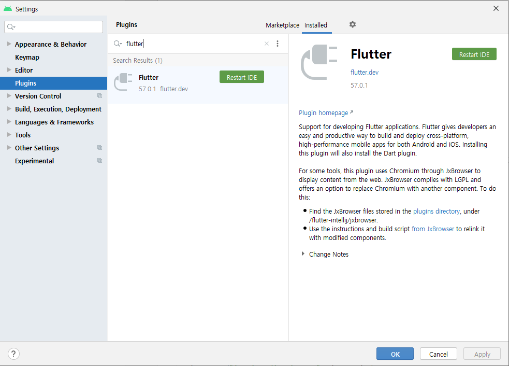Expand the Editor section arrow
509x366 pixels.
pos(9,70)
